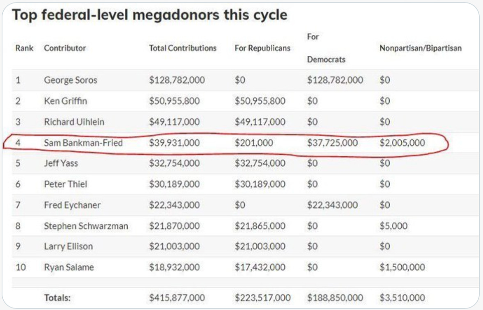The width and height of the screenshot is (483, 310).
Task: Select the Nonpartisan/Bipartisan column header
Action: [x=420, y=48]
